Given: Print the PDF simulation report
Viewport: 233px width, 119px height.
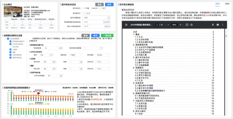Looking at the screenshot, I should pyautogui.click(x=218, y=25).
